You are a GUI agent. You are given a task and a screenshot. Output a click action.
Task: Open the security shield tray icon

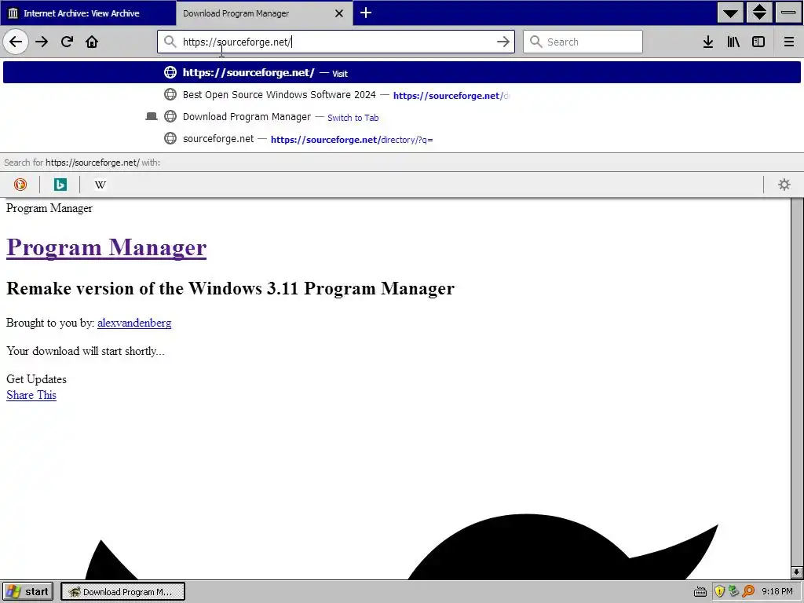pos(719,592)
